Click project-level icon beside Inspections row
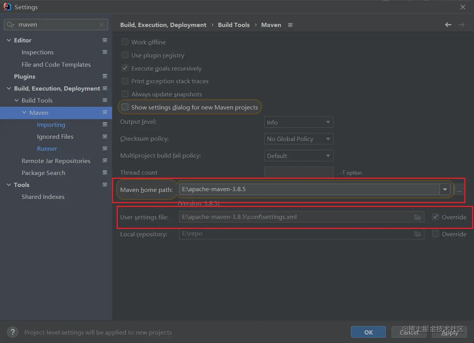Viewport: 474px width, 343px height. tap(105, 52)
